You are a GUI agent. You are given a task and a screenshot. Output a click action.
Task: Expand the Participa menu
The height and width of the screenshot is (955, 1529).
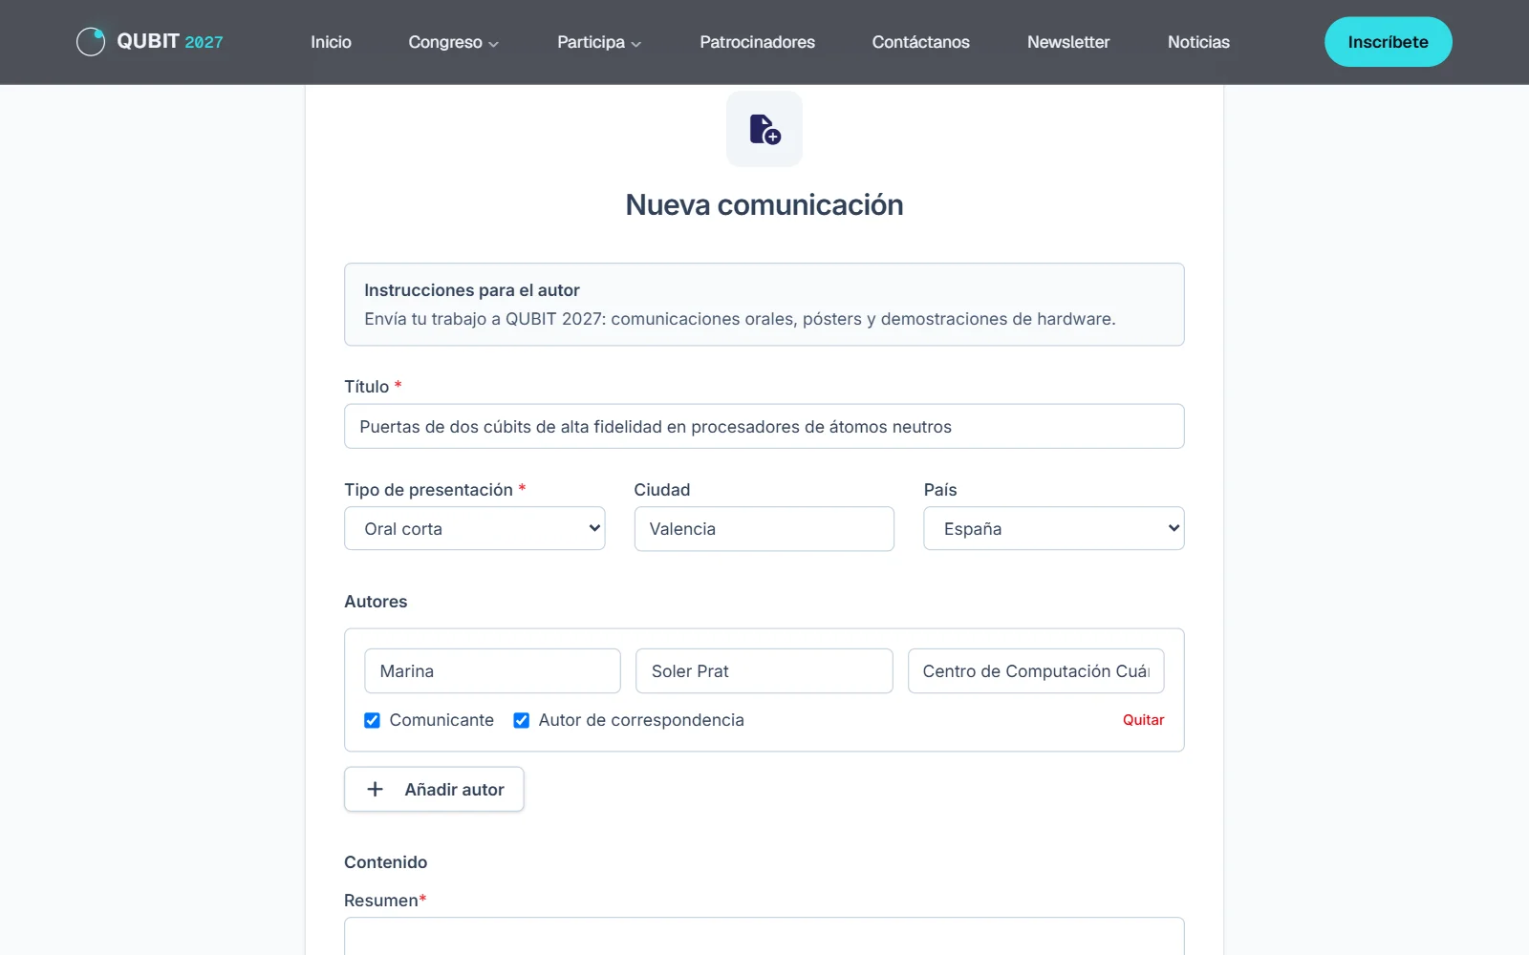(599, 42)
